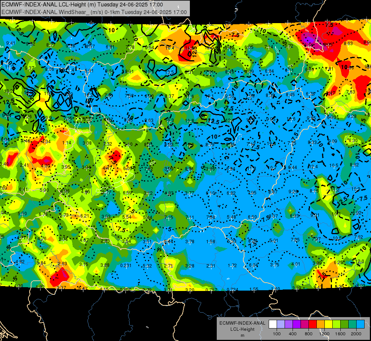
Task: Select the magenta legend swatch left of 800
Action: (305, 324)
